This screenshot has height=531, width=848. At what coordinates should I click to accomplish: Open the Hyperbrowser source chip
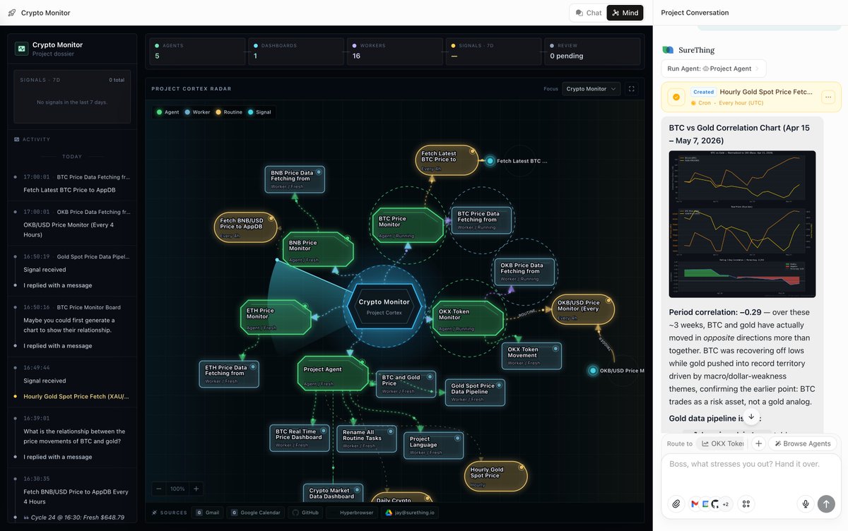coord(352,513)
